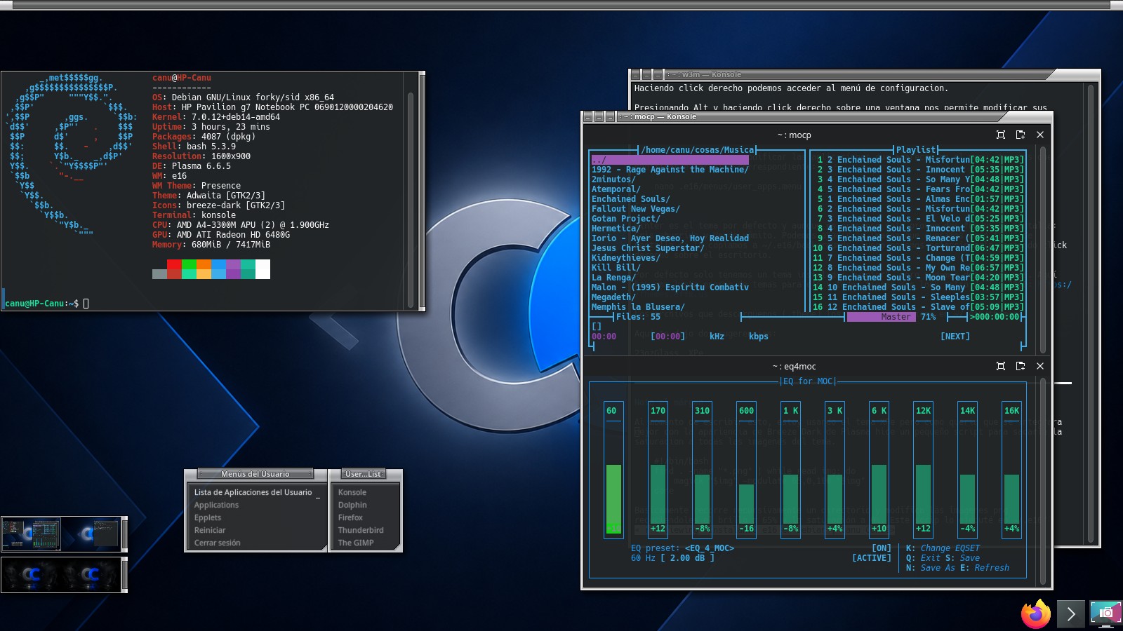Click the w3m Konsole window scrollbar
Image resolution: width=1123 pixels, height=631 pixels.
(x=1091, y=313)
